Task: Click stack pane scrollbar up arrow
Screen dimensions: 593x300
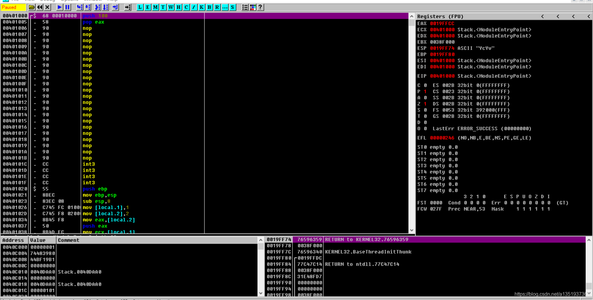Action: pyautogui.click(x=589, y=240)
